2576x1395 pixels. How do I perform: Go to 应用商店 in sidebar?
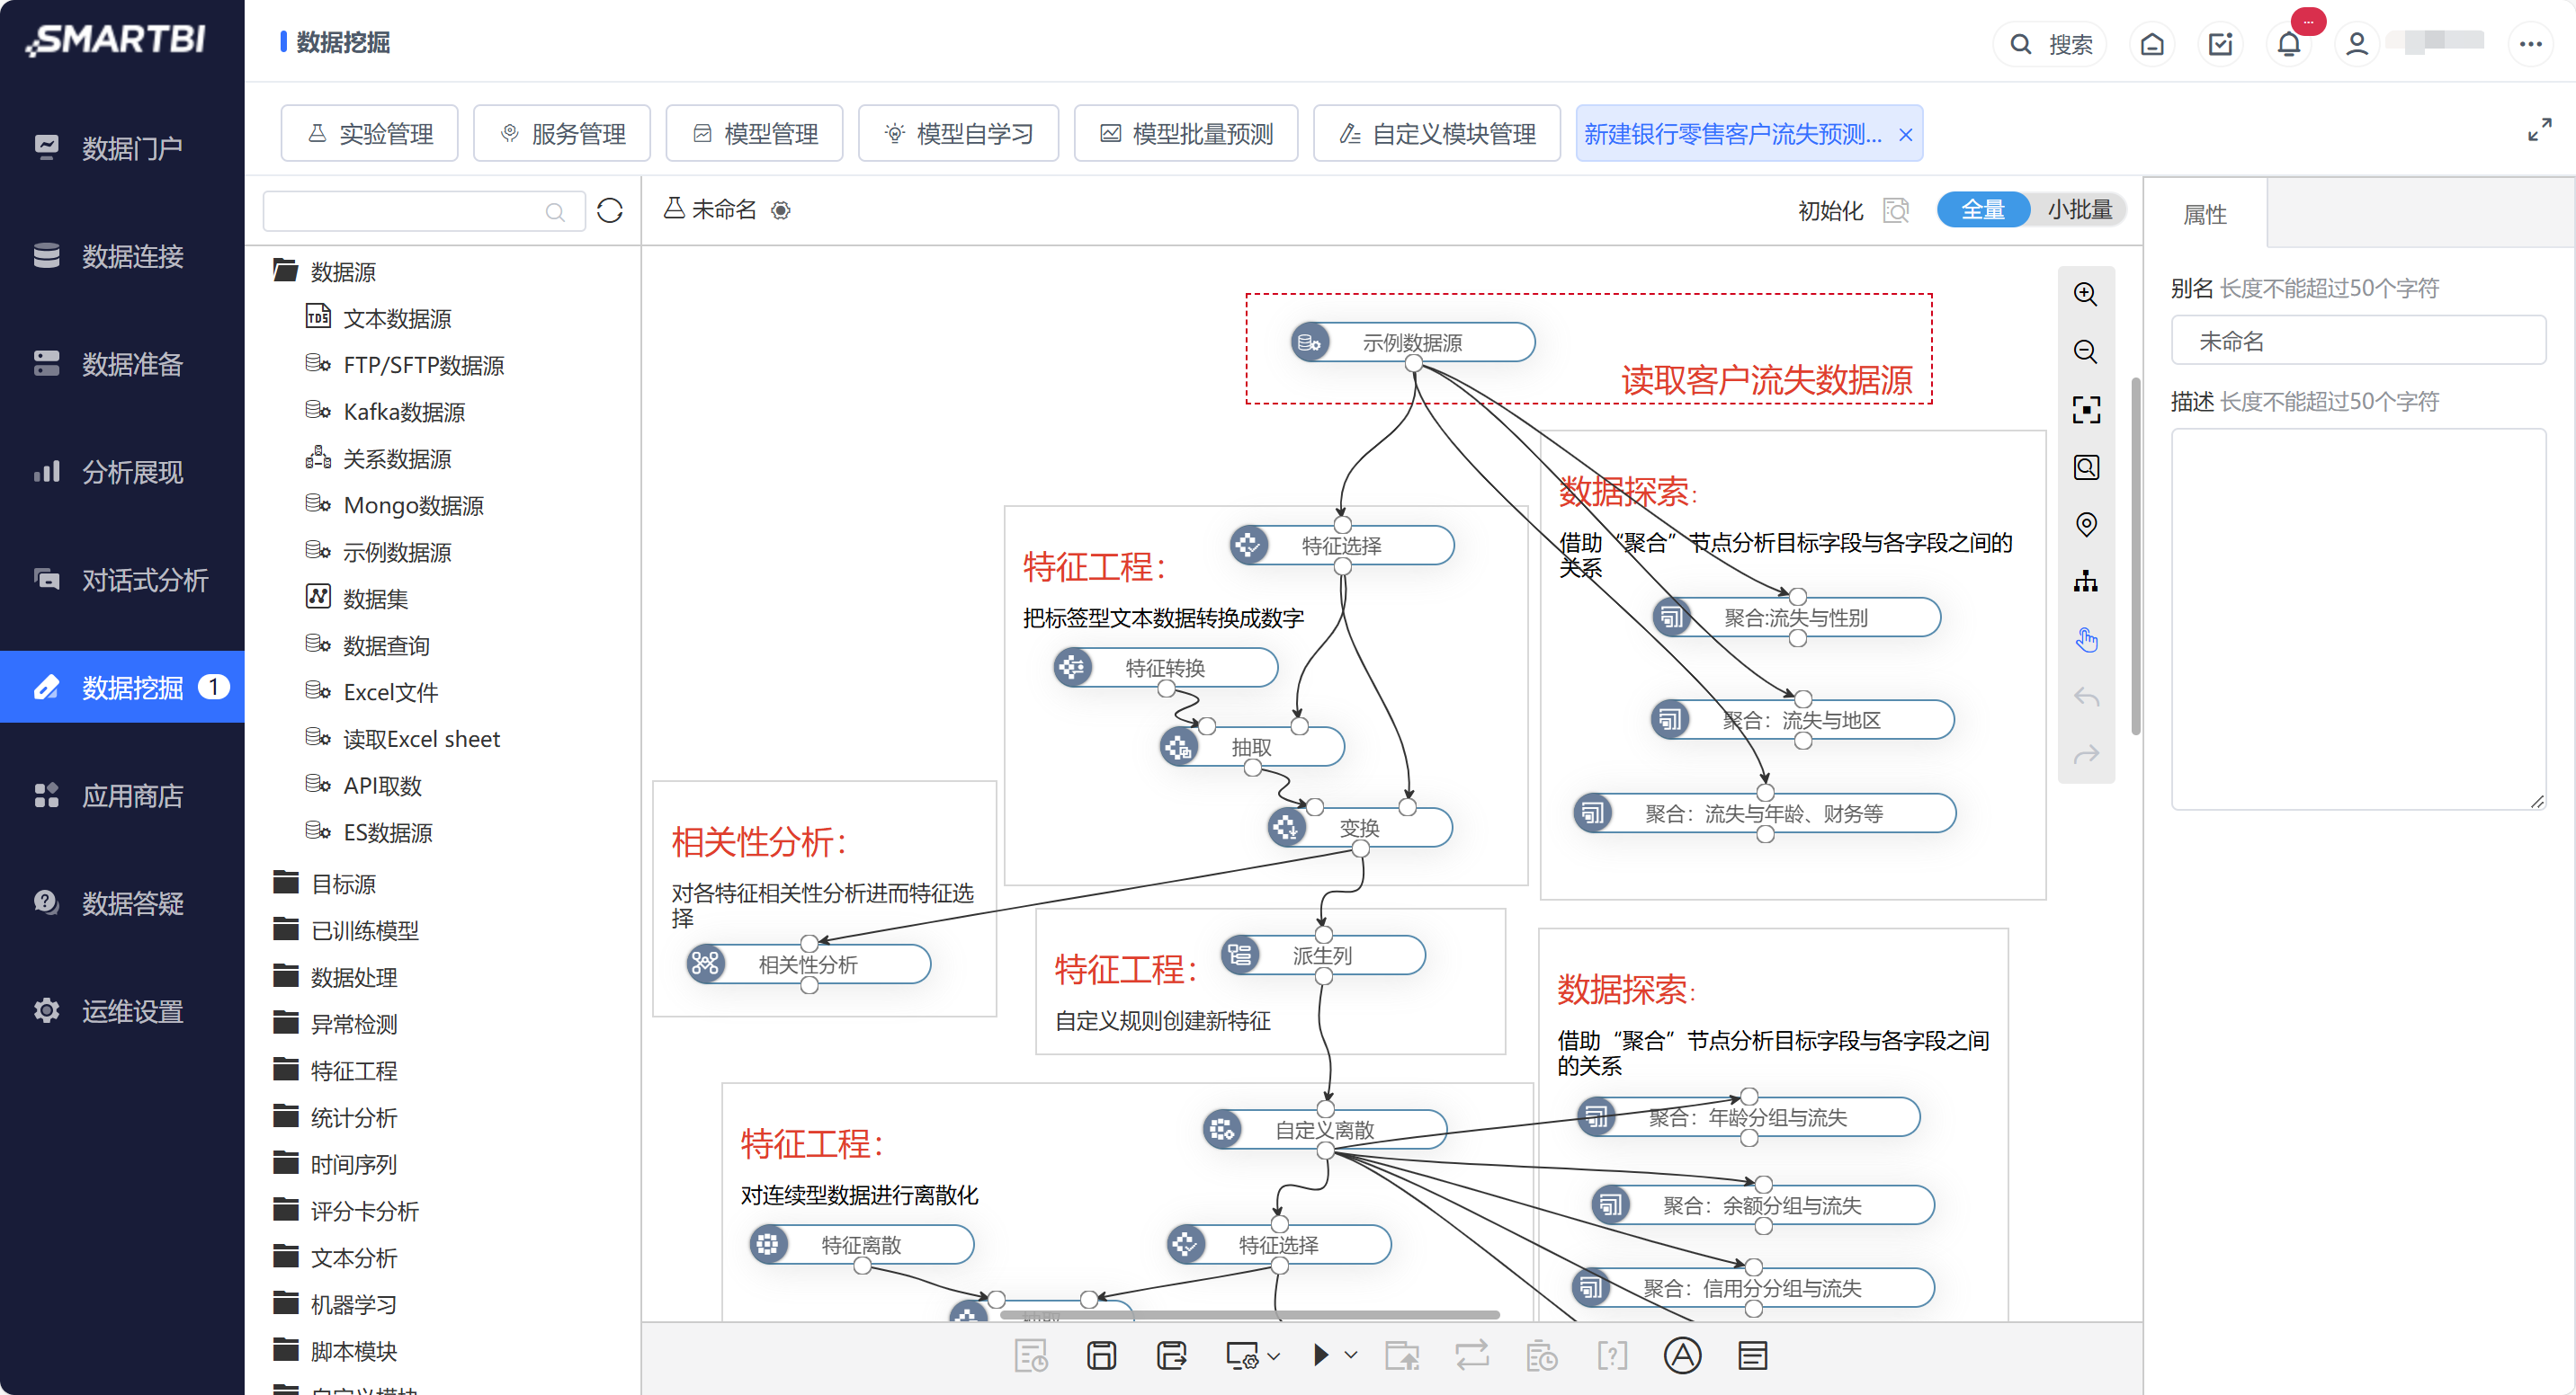click(122, 795)
